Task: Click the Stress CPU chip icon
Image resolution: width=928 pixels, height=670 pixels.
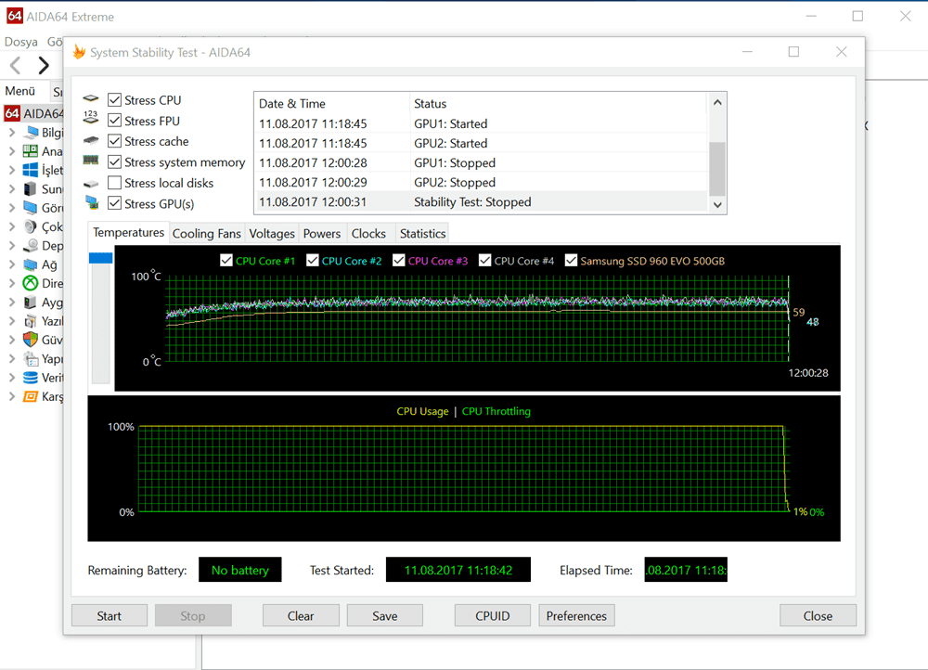Action: (90, 100)
